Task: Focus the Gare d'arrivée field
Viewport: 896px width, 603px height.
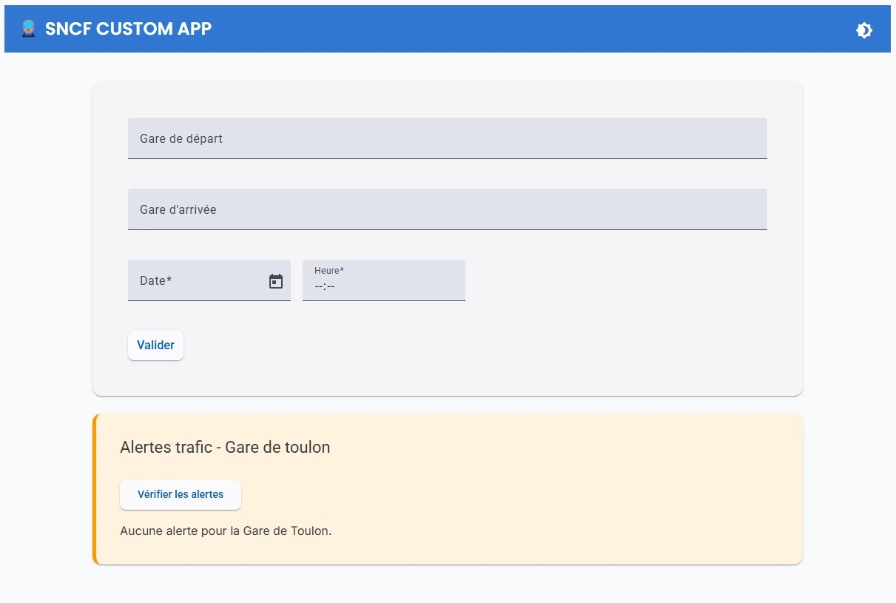Action: tap(448, 209)
